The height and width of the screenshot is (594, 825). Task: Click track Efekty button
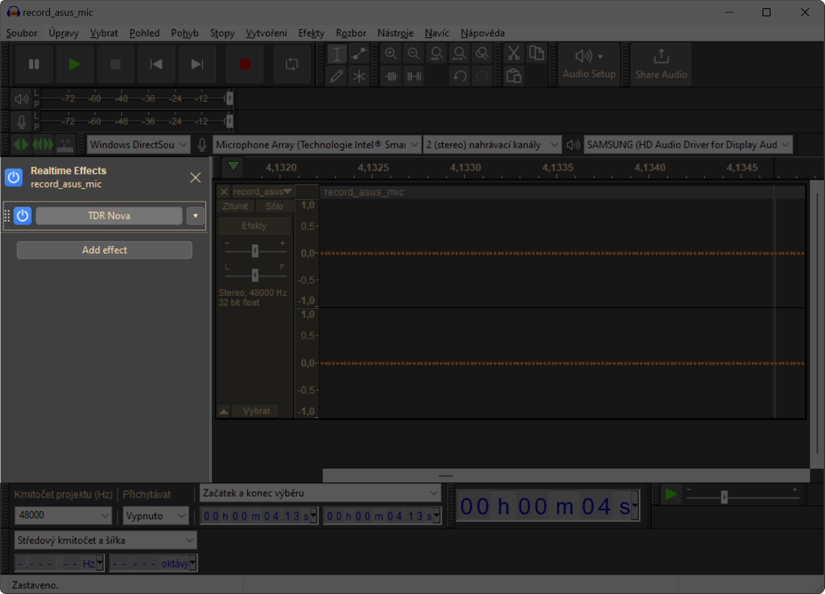coord(254,226)
